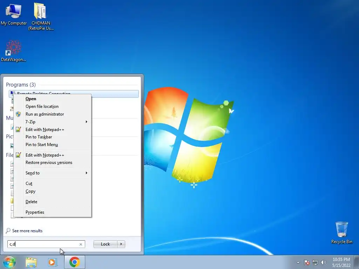Select the Remote Desktop Connection result

[74, 94]
